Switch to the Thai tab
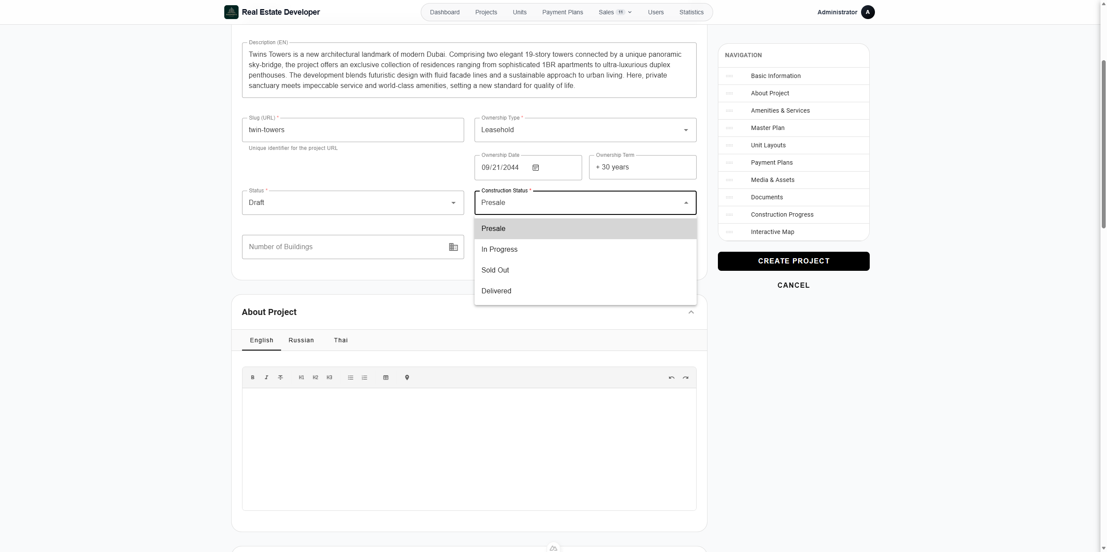This screenshot has height=552, width=1107. 341,340
